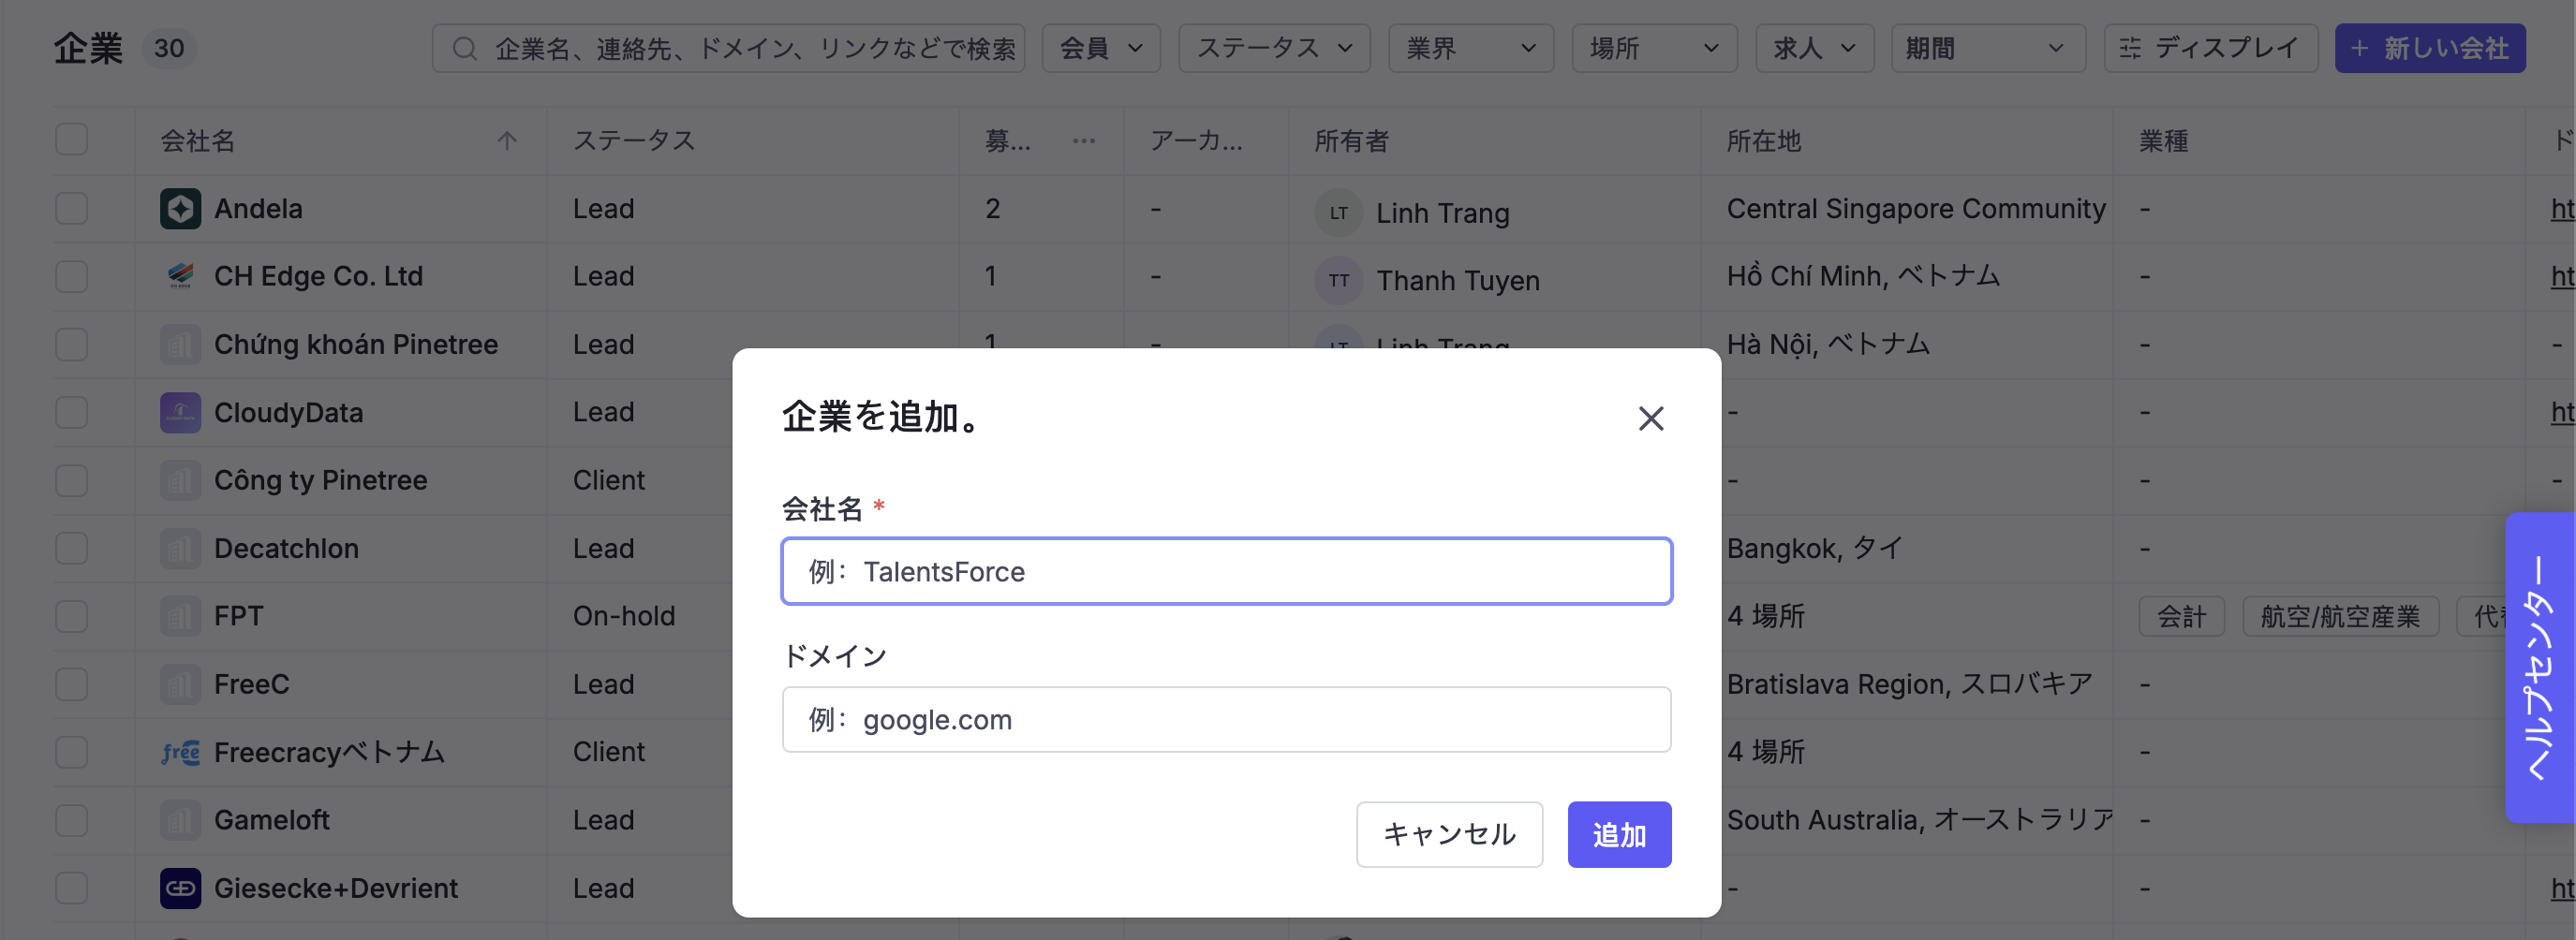The image size is (2576, 940).
Task: Click the CloudyData logo icon
Action: 180,412
